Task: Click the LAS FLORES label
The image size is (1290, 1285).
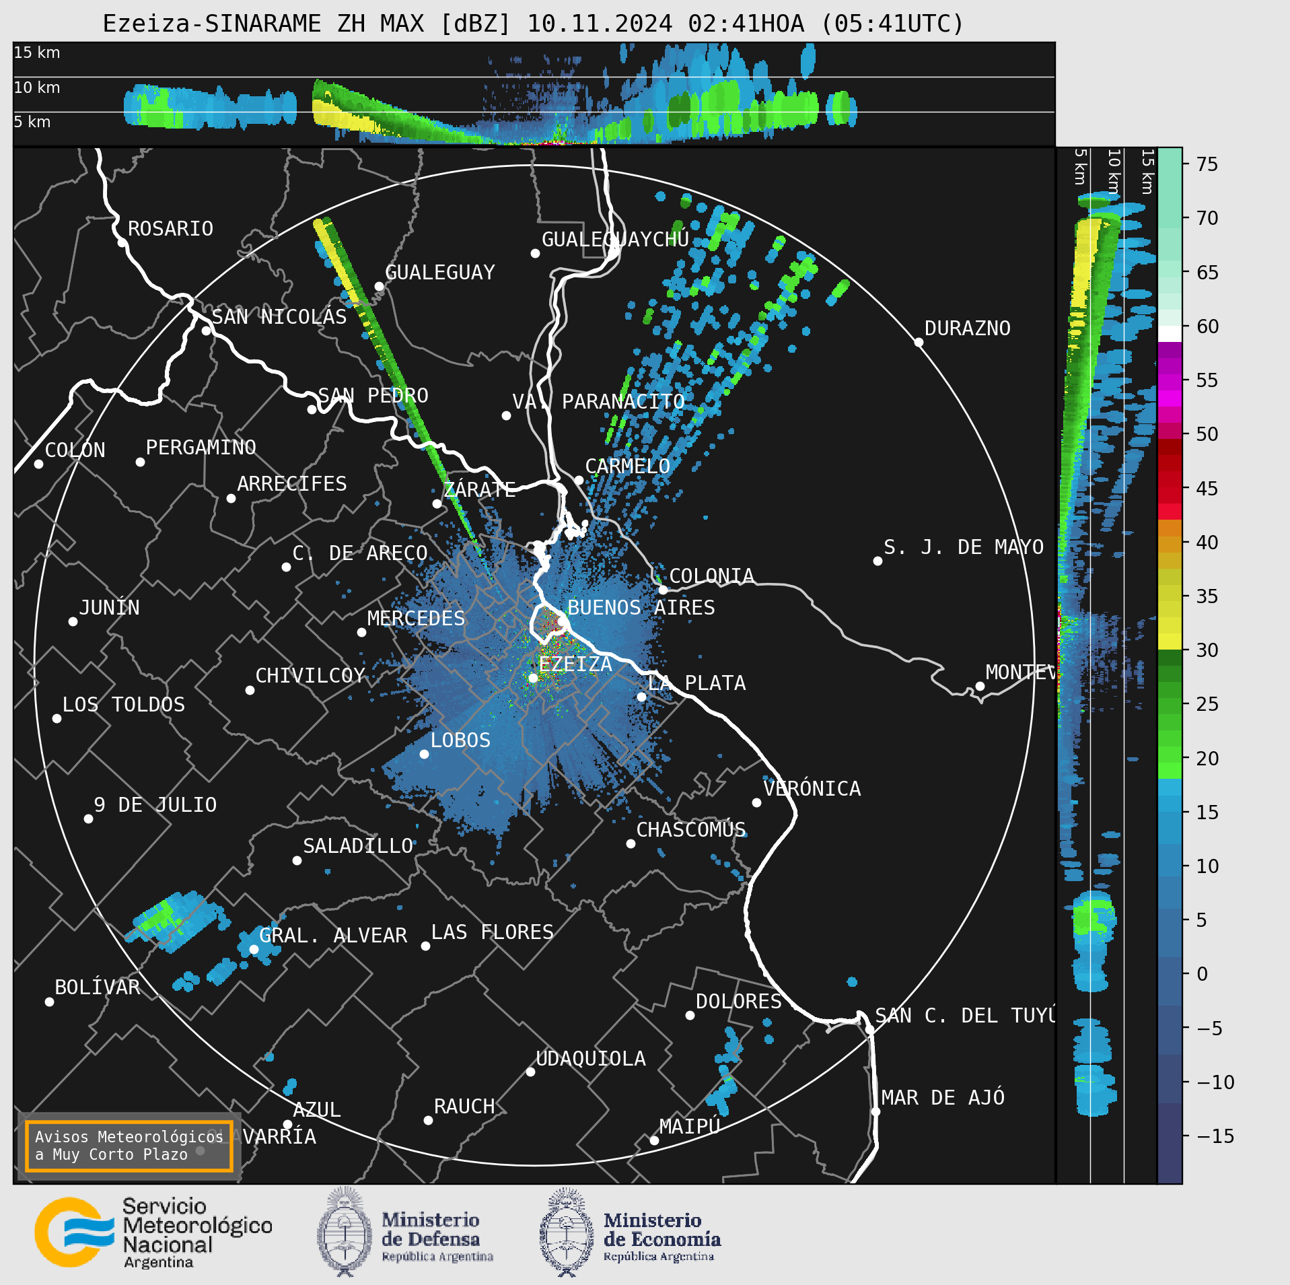Action: pos(492,932)
